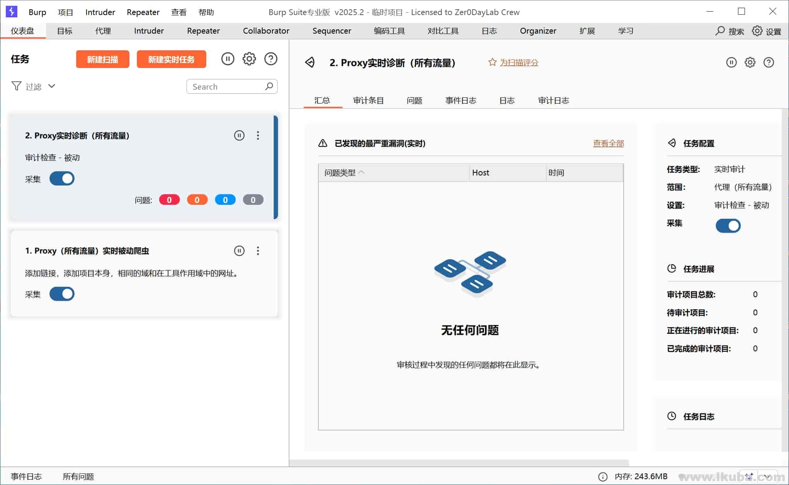Pause task 1 Proxy实时被动爬虫

click(239, 251)
